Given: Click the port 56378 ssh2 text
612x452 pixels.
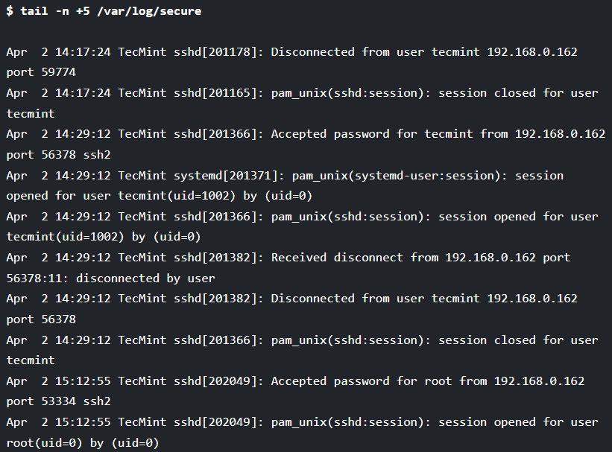Looking at the screenshot, I should (x=59, y=155).
